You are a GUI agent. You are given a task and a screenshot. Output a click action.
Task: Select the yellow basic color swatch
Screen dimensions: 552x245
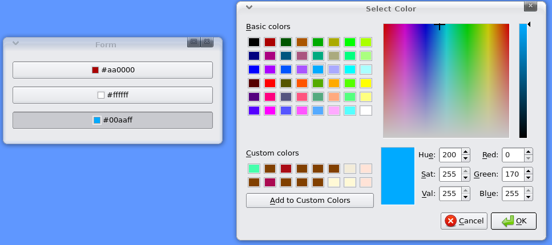(366, 83)
